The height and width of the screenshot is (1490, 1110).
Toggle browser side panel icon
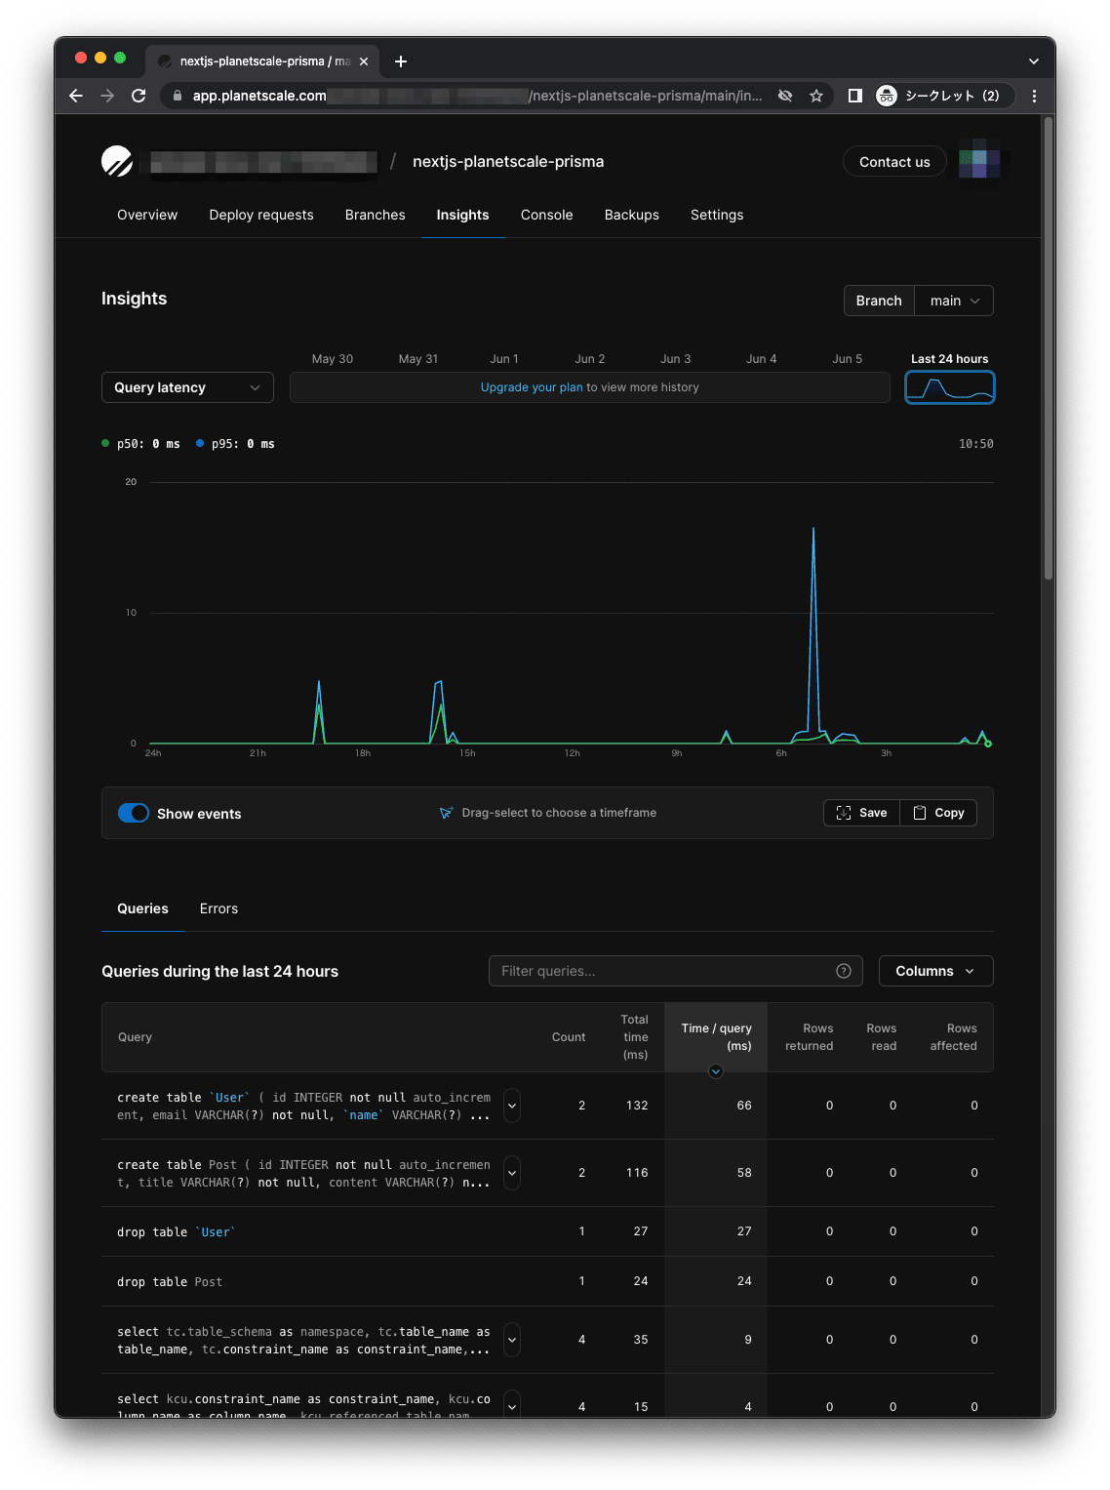855,96
